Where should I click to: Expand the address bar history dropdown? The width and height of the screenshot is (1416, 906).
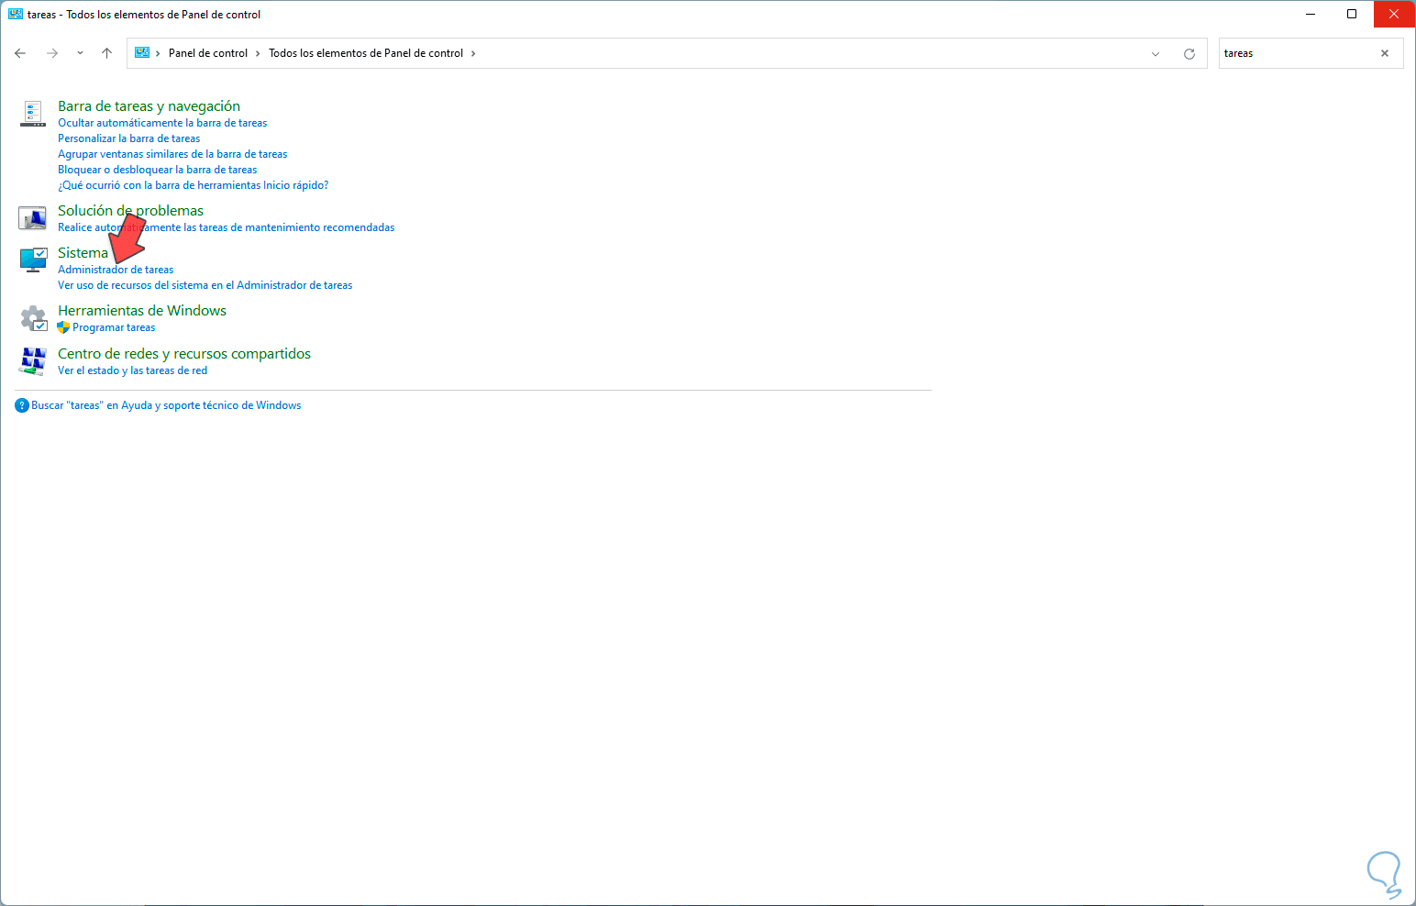point(1156,53)
